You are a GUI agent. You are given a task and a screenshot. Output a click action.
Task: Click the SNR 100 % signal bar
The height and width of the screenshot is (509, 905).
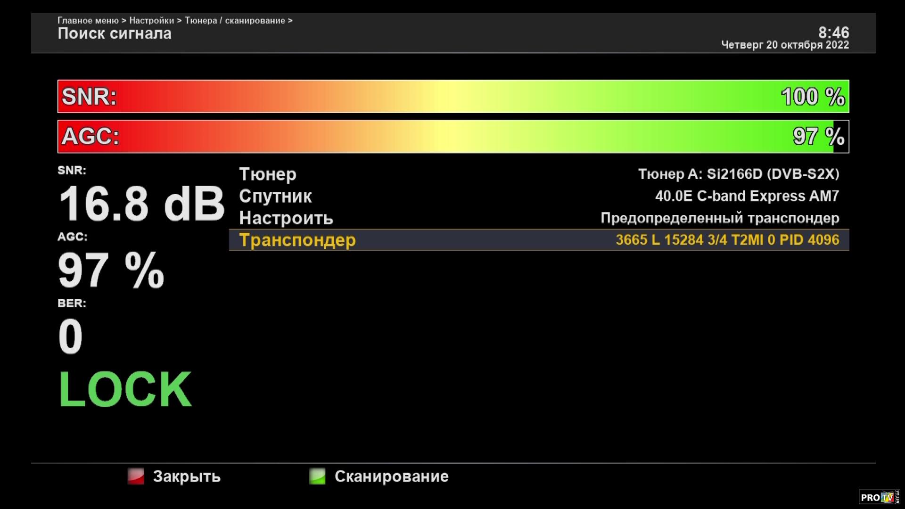452,97
